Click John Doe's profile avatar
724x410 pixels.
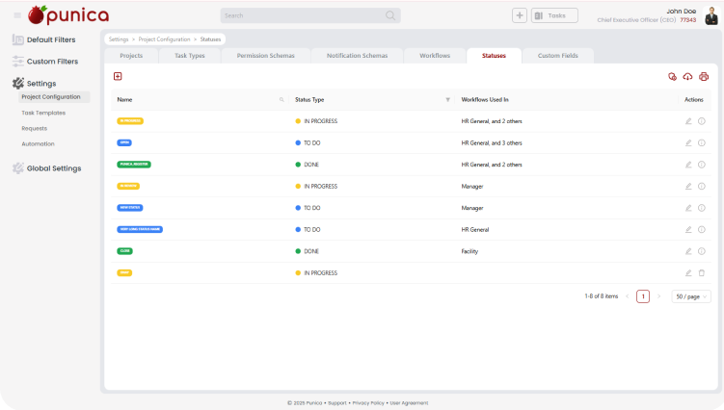click(711, 15)
